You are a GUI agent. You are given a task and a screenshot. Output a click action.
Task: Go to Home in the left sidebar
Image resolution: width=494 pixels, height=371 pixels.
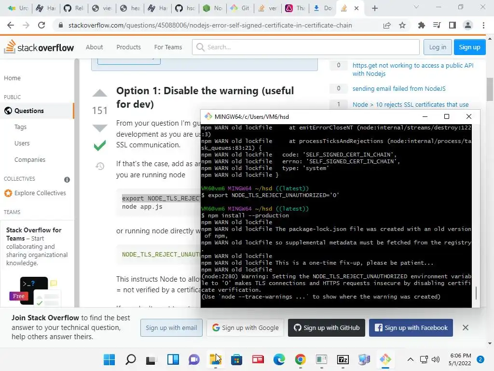pos(12,78)
